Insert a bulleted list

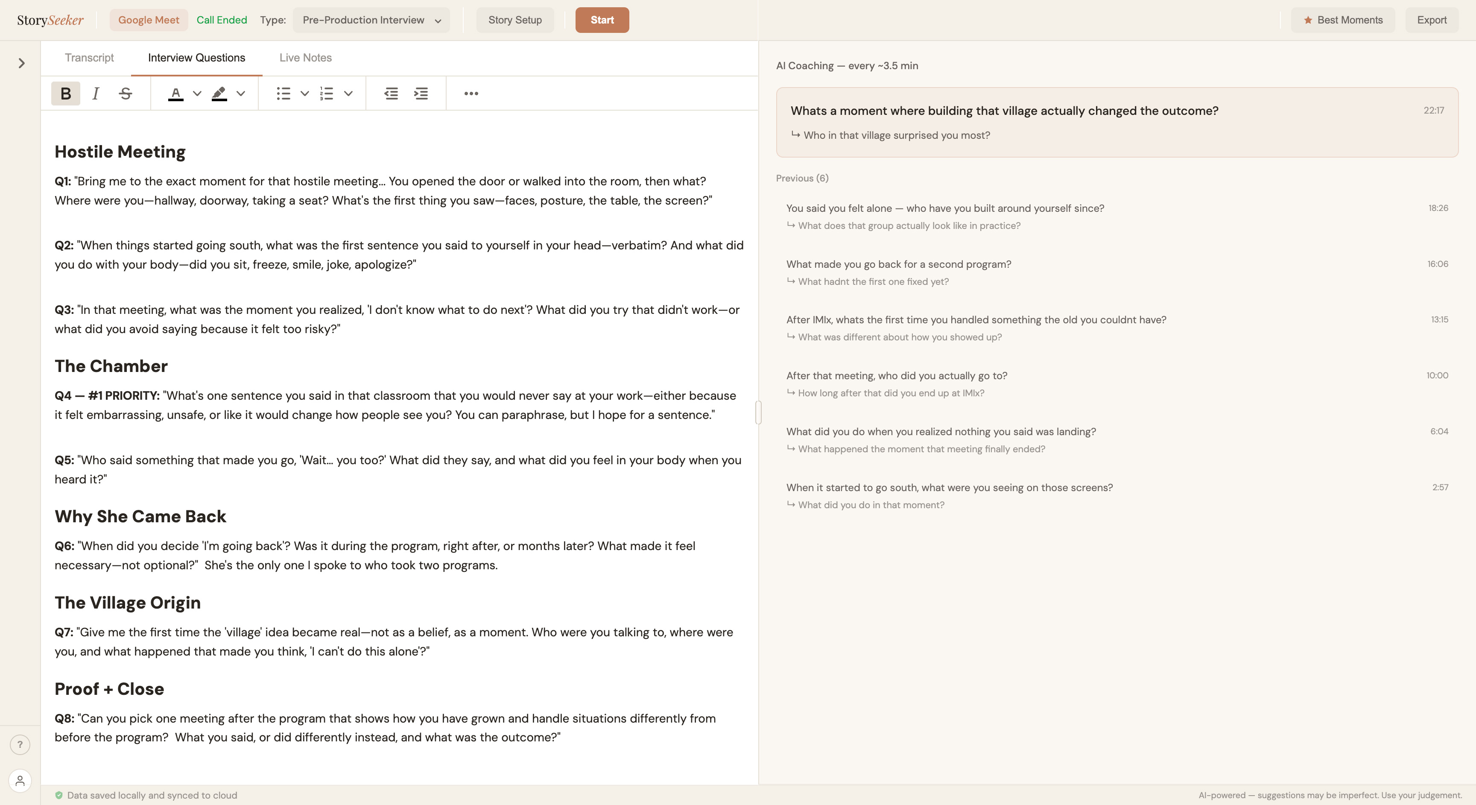click(284, 94)
